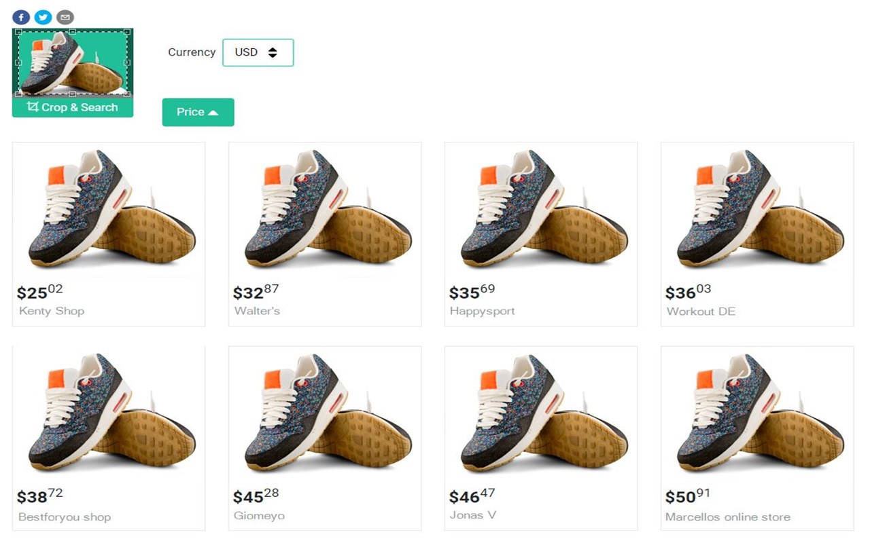Click the Giomeyo store name
Image resolution: width=870 pixels, height=543 pixels.
(x=259, y=515)
